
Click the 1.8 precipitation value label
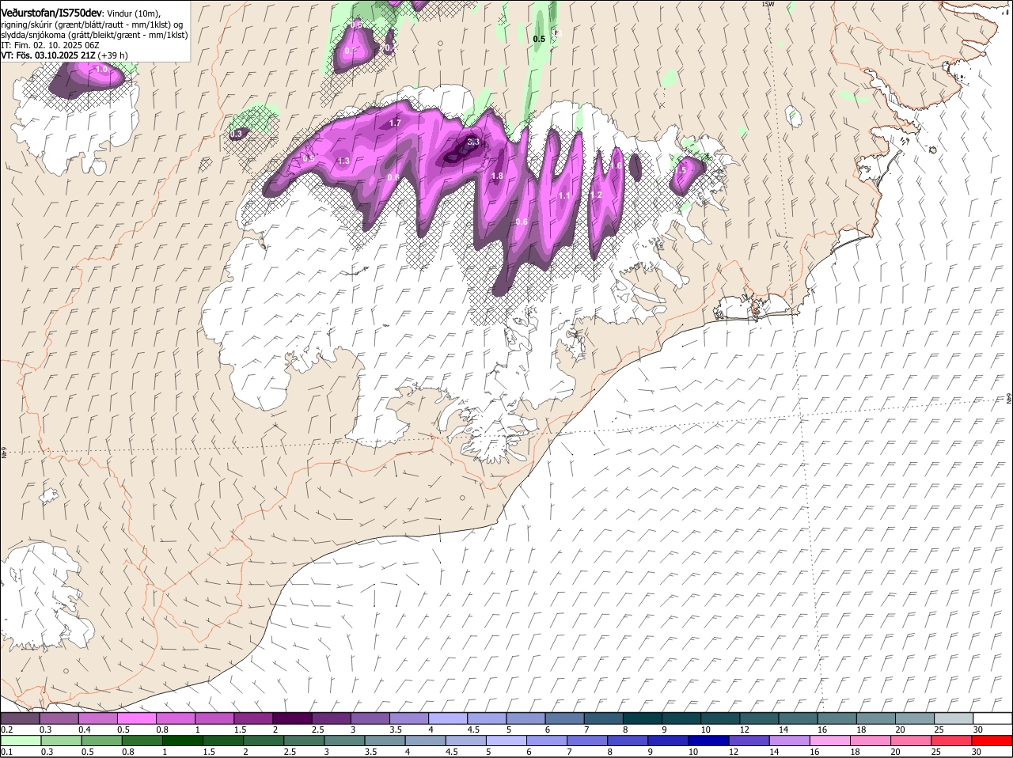pyautogui.click(x=498, y=176)
